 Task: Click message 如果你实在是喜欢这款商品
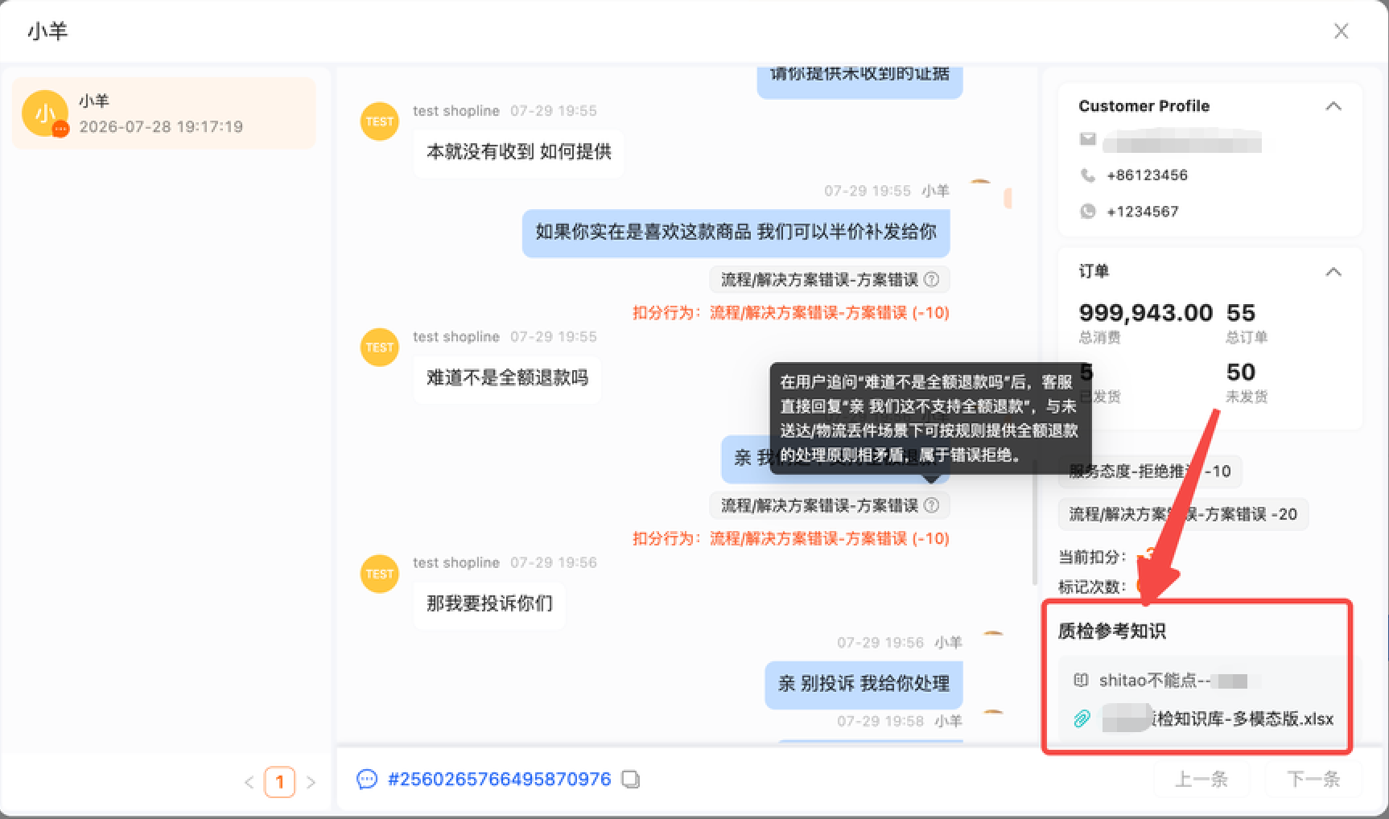point(736,233)
